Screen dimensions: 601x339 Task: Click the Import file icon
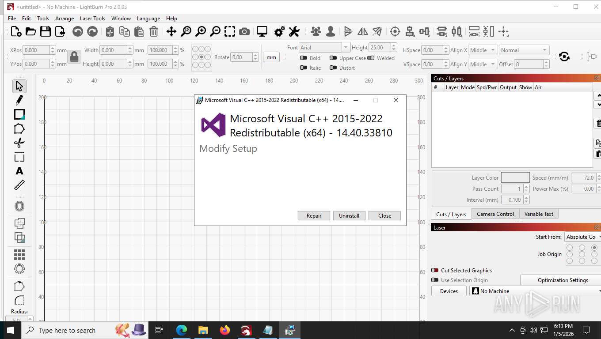pyautogui.click(x=60, y=31)
